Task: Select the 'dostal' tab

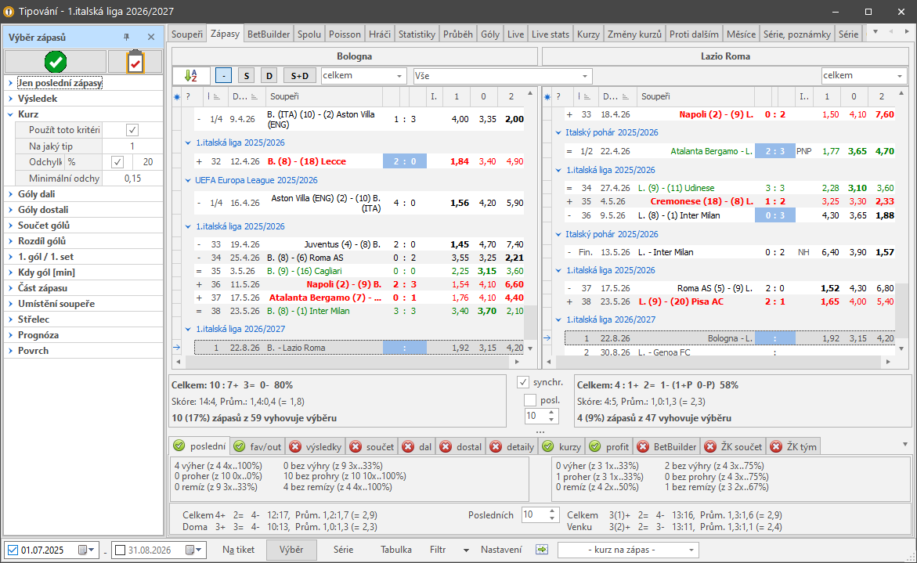Action: coord(460,446)
